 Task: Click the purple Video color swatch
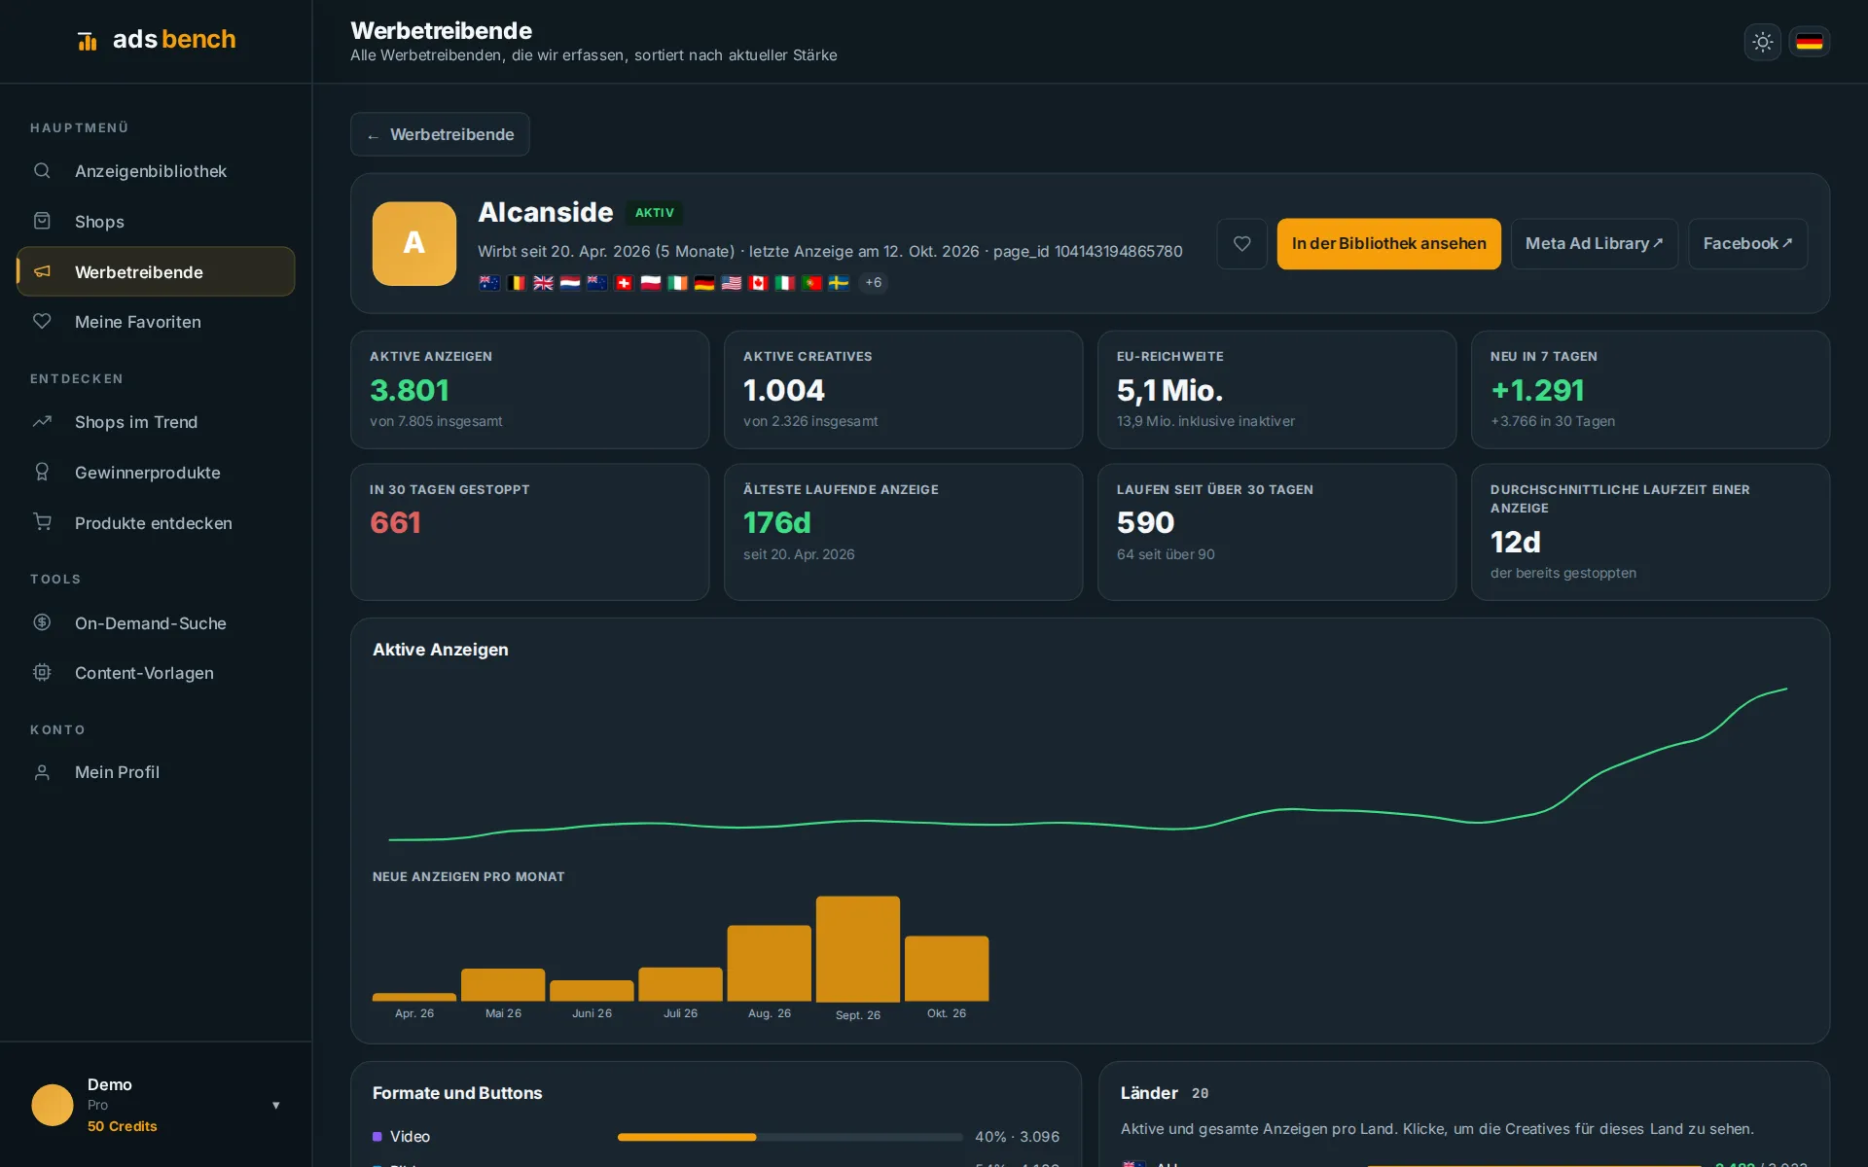click(x=377, y=1137)
